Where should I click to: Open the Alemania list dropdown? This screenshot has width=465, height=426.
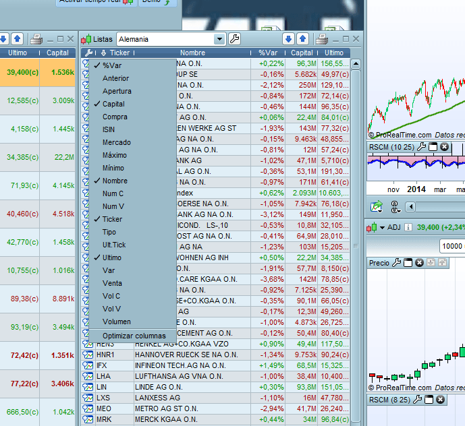click(219, 39)
